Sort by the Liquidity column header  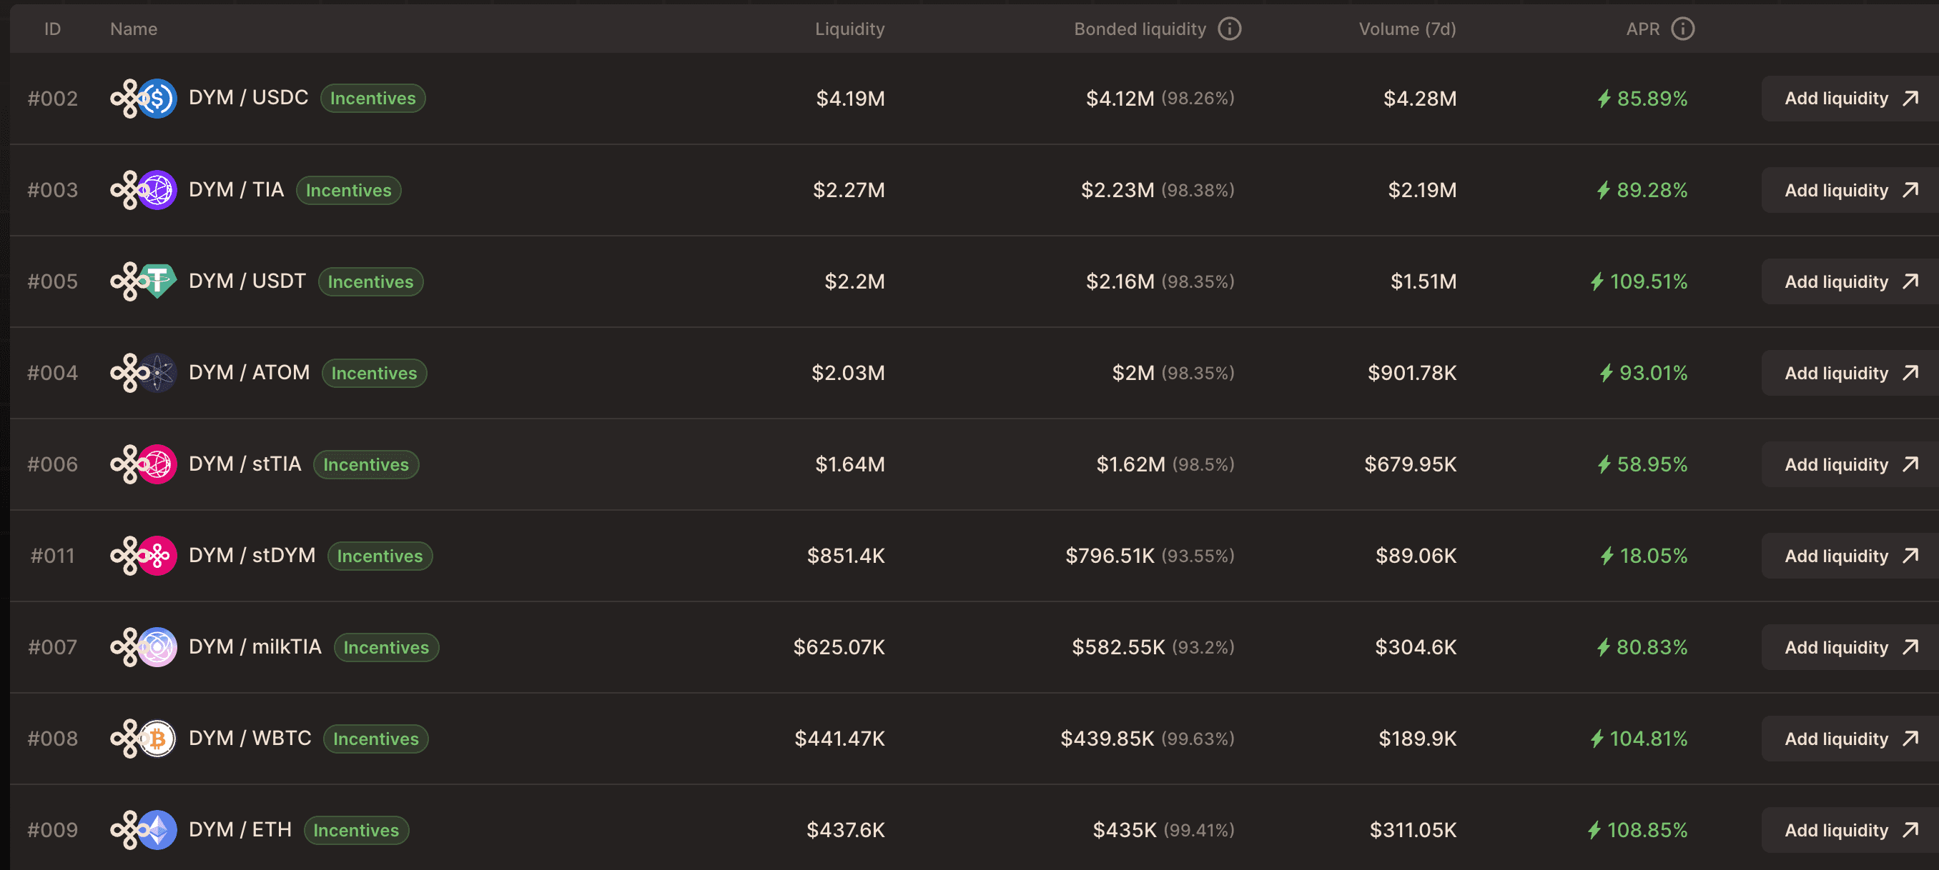[x=849, y=29]
